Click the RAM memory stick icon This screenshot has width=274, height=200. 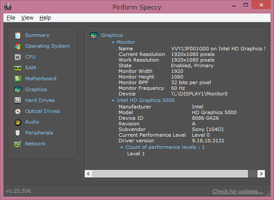(x=18, y=68)
